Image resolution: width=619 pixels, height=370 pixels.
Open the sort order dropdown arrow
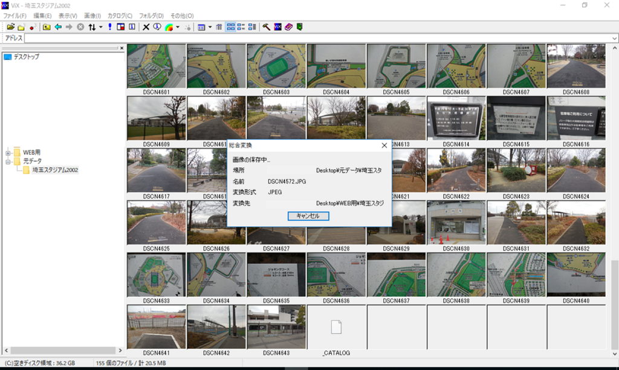[x=101, y=27]
